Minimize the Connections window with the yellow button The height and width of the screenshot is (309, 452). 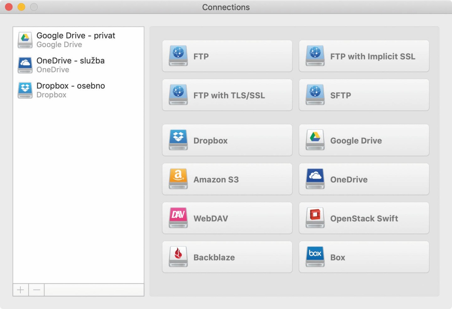click(21, 7)
